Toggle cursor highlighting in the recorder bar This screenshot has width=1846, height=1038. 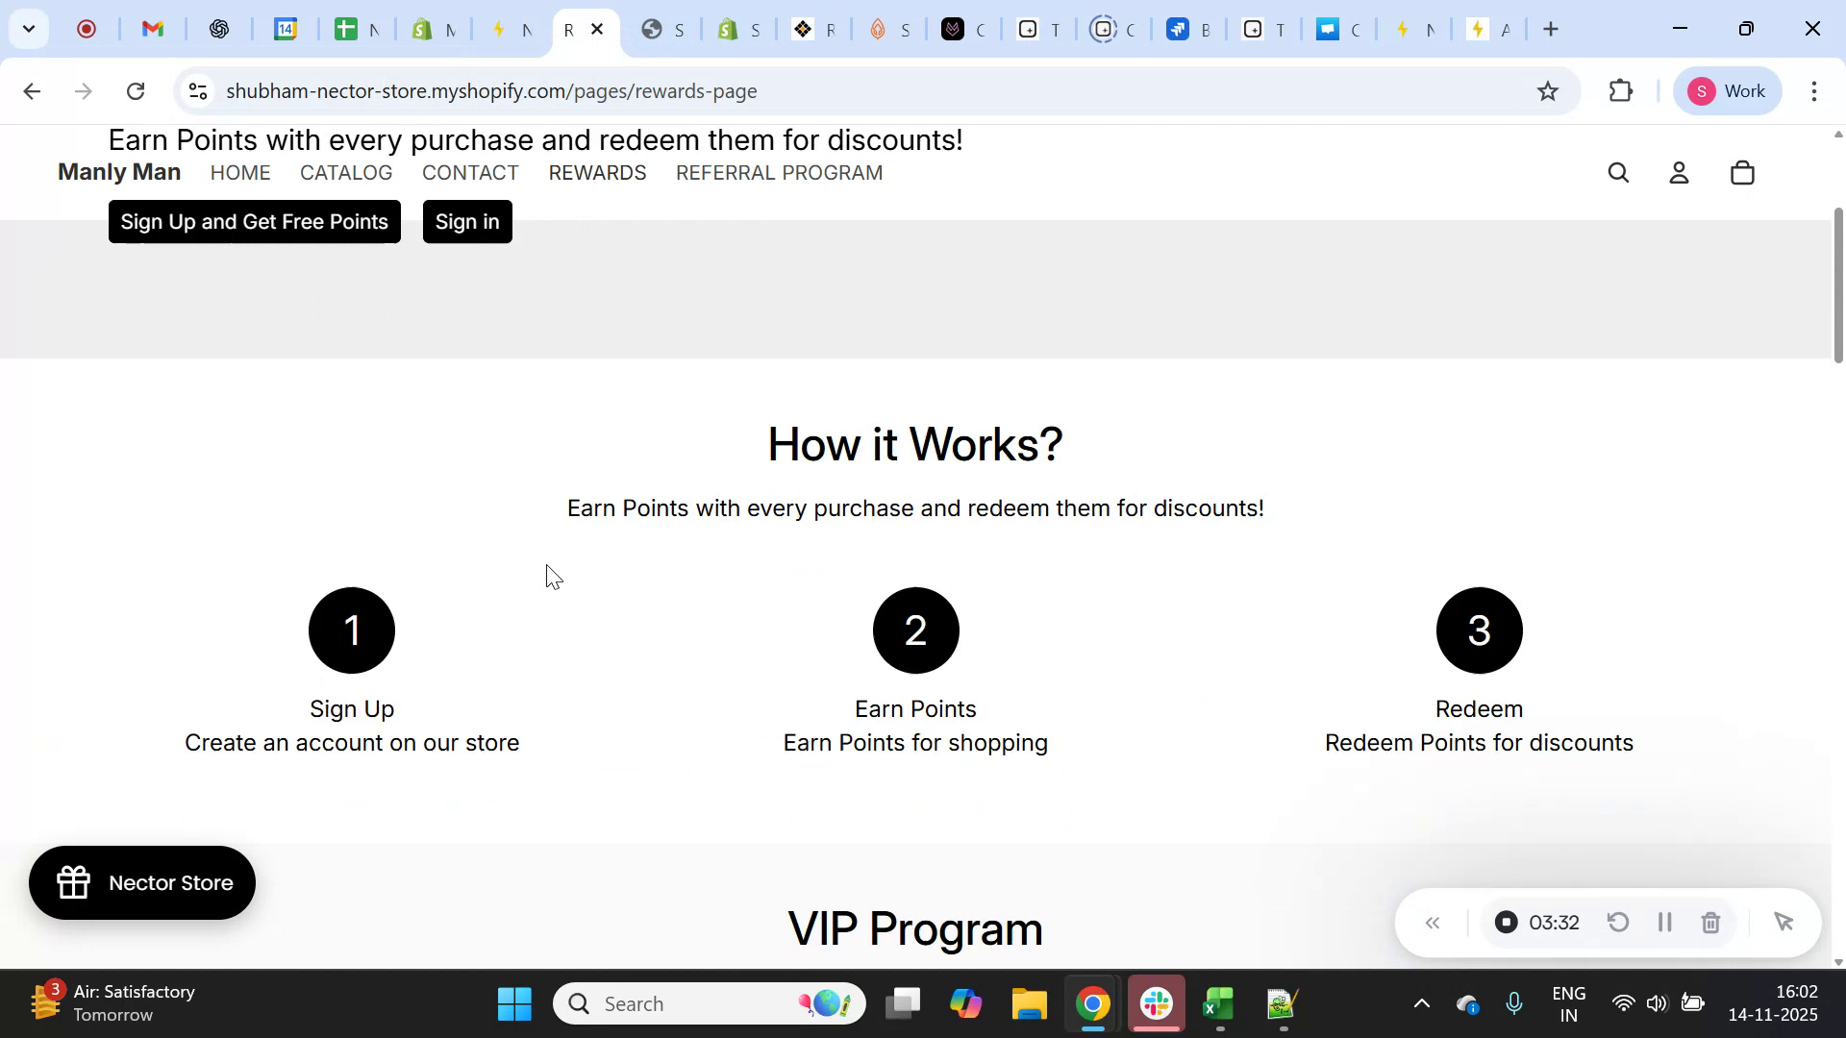(x=1784, y=922)
